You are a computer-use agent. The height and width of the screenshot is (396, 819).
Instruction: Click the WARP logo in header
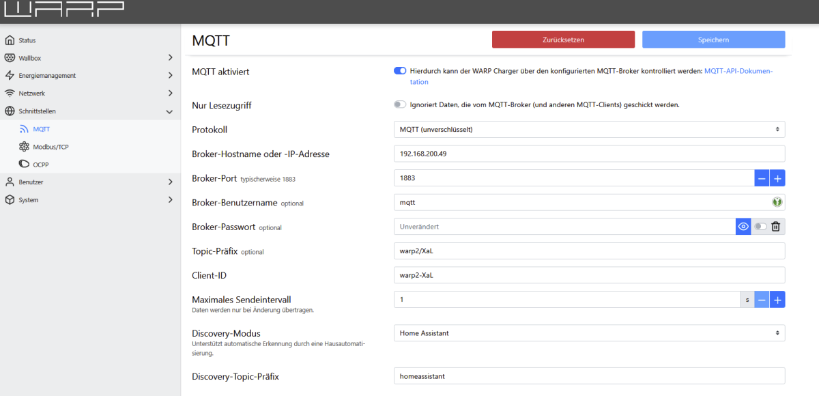[x=64, y=10]
